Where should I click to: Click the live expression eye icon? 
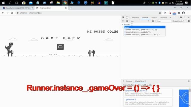pos(153,21)
